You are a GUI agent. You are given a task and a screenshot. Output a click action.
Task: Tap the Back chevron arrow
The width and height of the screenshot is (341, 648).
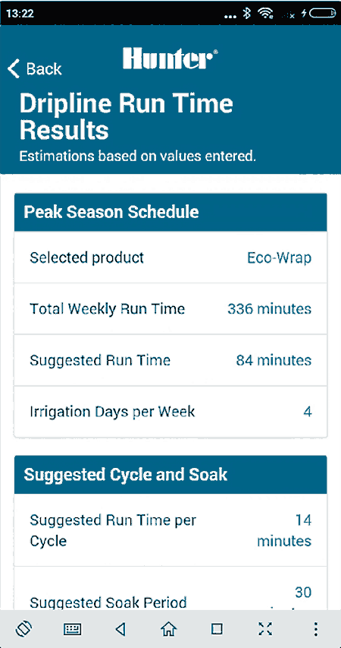14,68
